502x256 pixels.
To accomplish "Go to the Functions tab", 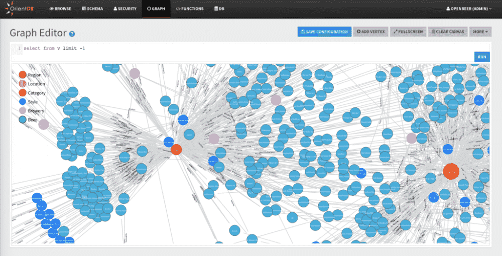I will coord(190,9).
